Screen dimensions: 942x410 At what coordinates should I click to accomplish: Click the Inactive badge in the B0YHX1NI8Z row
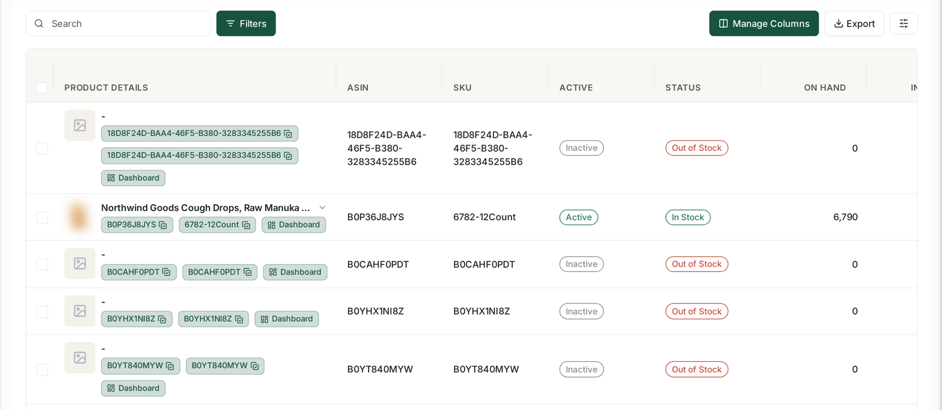(x=582, y=312)
